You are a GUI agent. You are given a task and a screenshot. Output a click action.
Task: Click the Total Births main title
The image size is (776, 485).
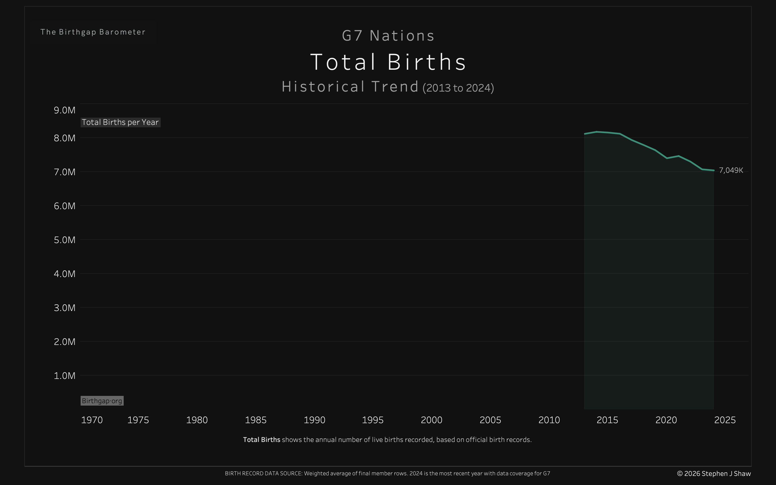388,62
